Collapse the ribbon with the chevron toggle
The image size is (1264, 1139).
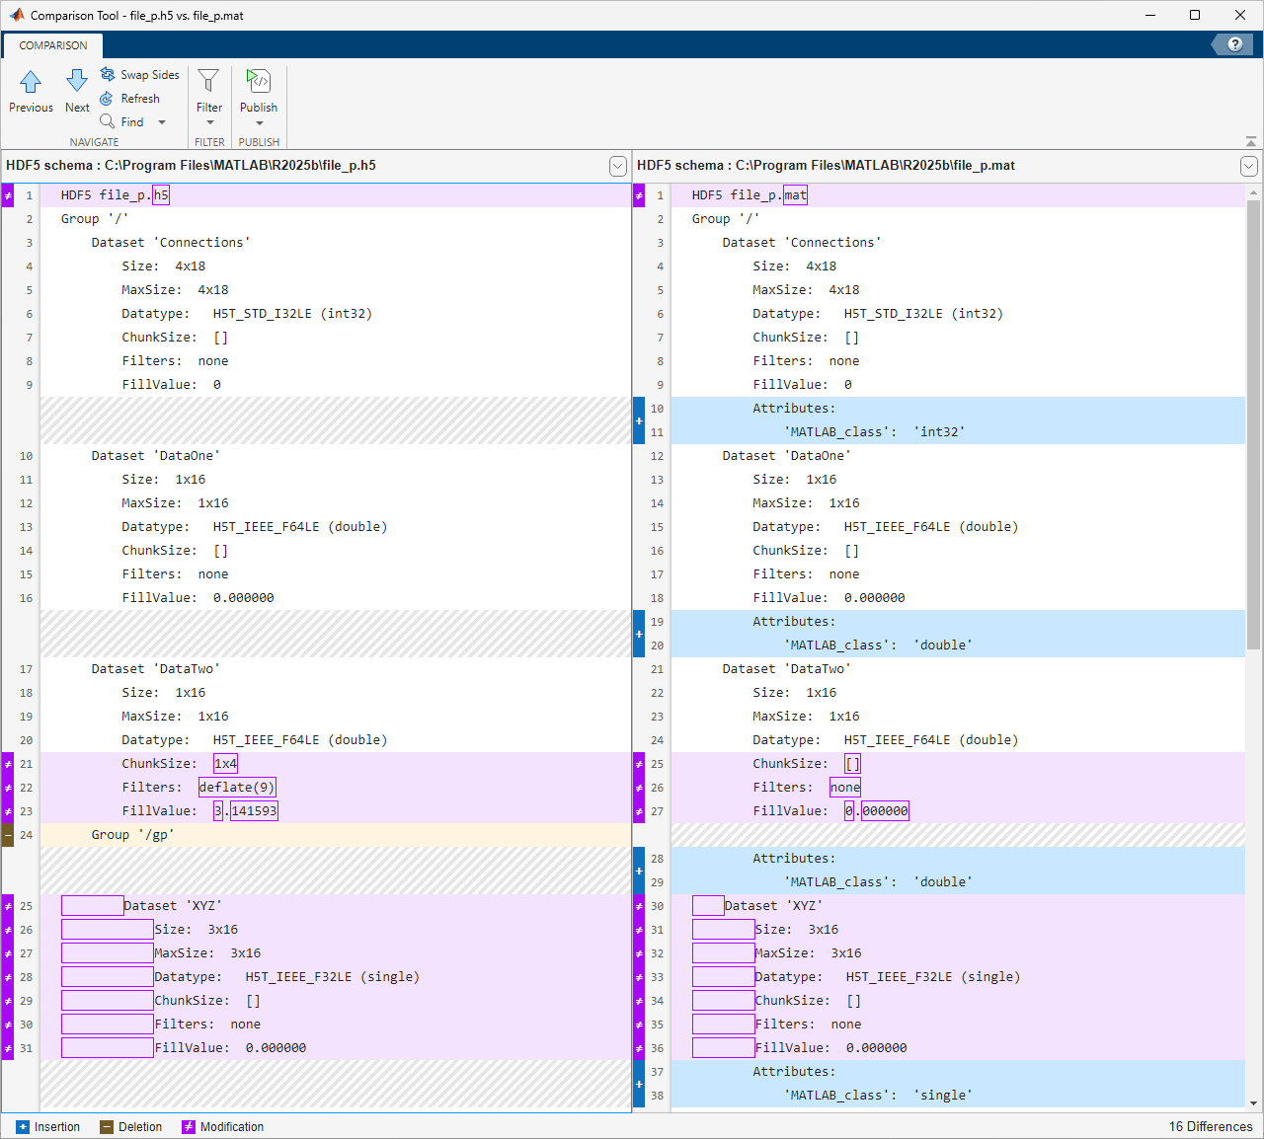1249,139
